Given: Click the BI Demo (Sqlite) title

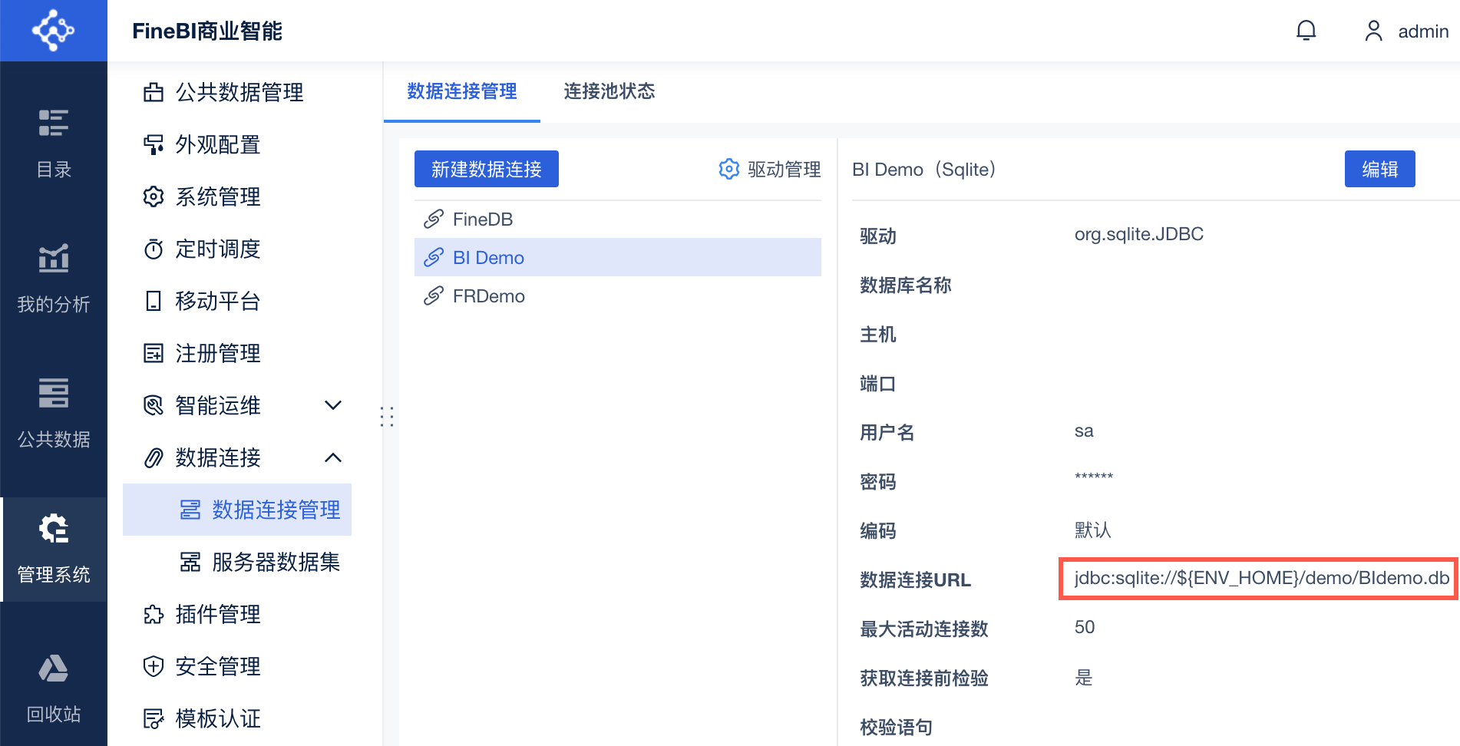Looking at the screenshot, I should pos(924,169).
